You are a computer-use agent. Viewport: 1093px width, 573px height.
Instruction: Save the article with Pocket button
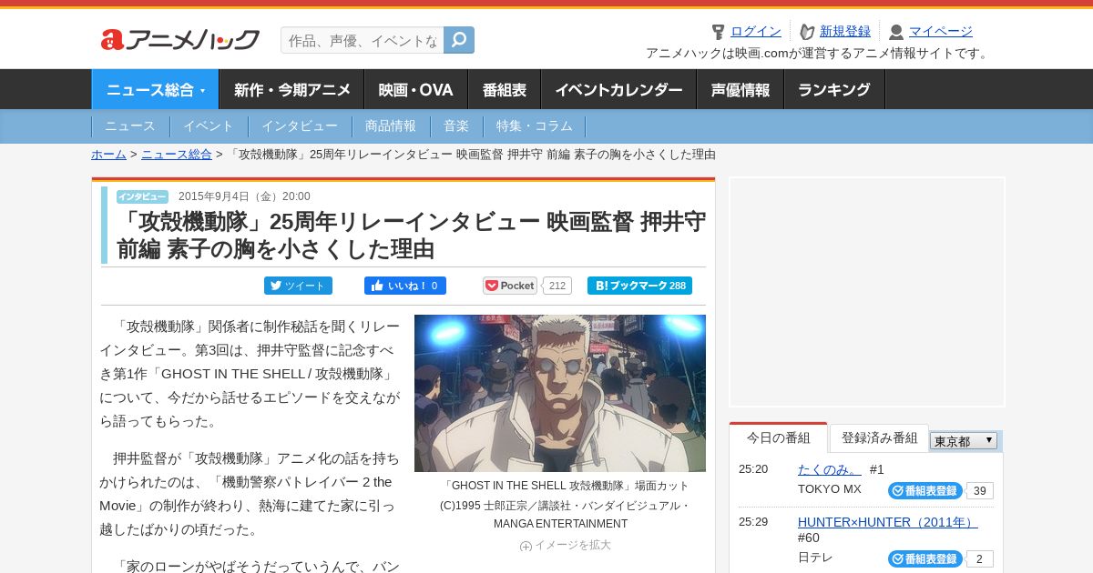click(510, 286)
